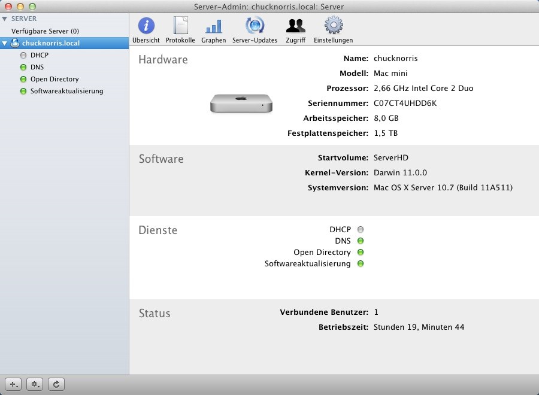Click Open Directory status dot in sidebar
Screen dimensions: 539x395
tap(23, 80)
